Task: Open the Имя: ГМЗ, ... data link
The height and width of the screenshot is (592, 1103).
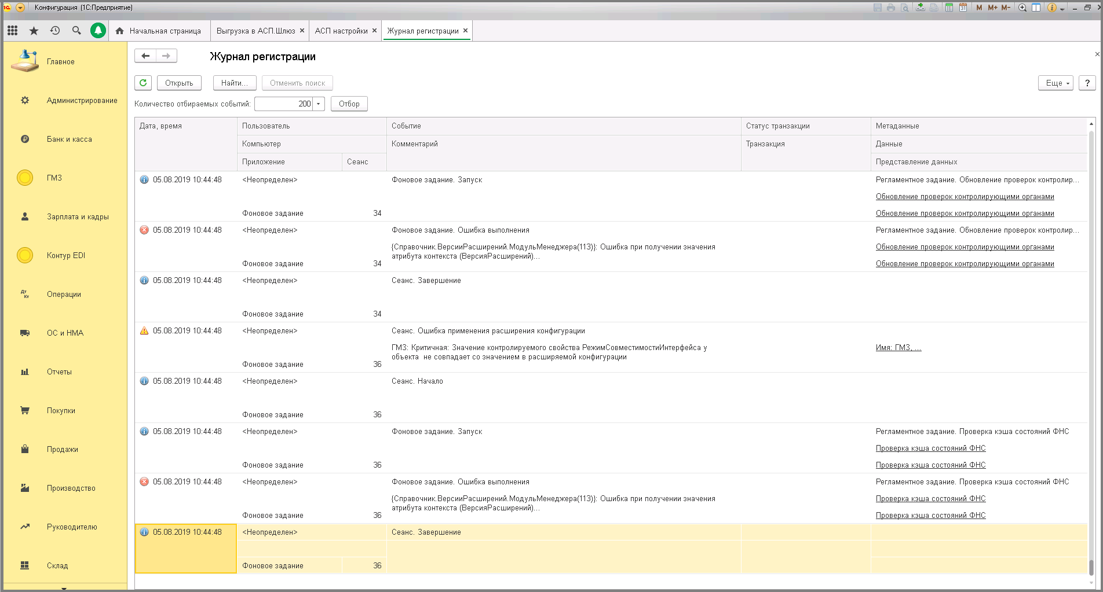Action: (x=899, y=347)
